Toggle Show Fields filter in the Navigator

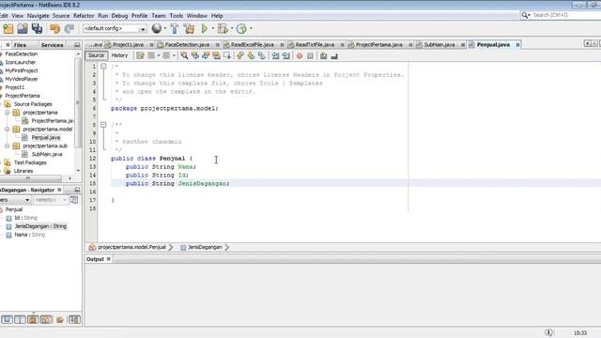coord(20,319)
